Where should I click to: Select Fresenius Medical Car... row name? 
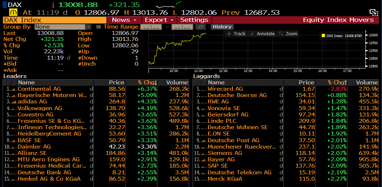[x=52, y=166]
